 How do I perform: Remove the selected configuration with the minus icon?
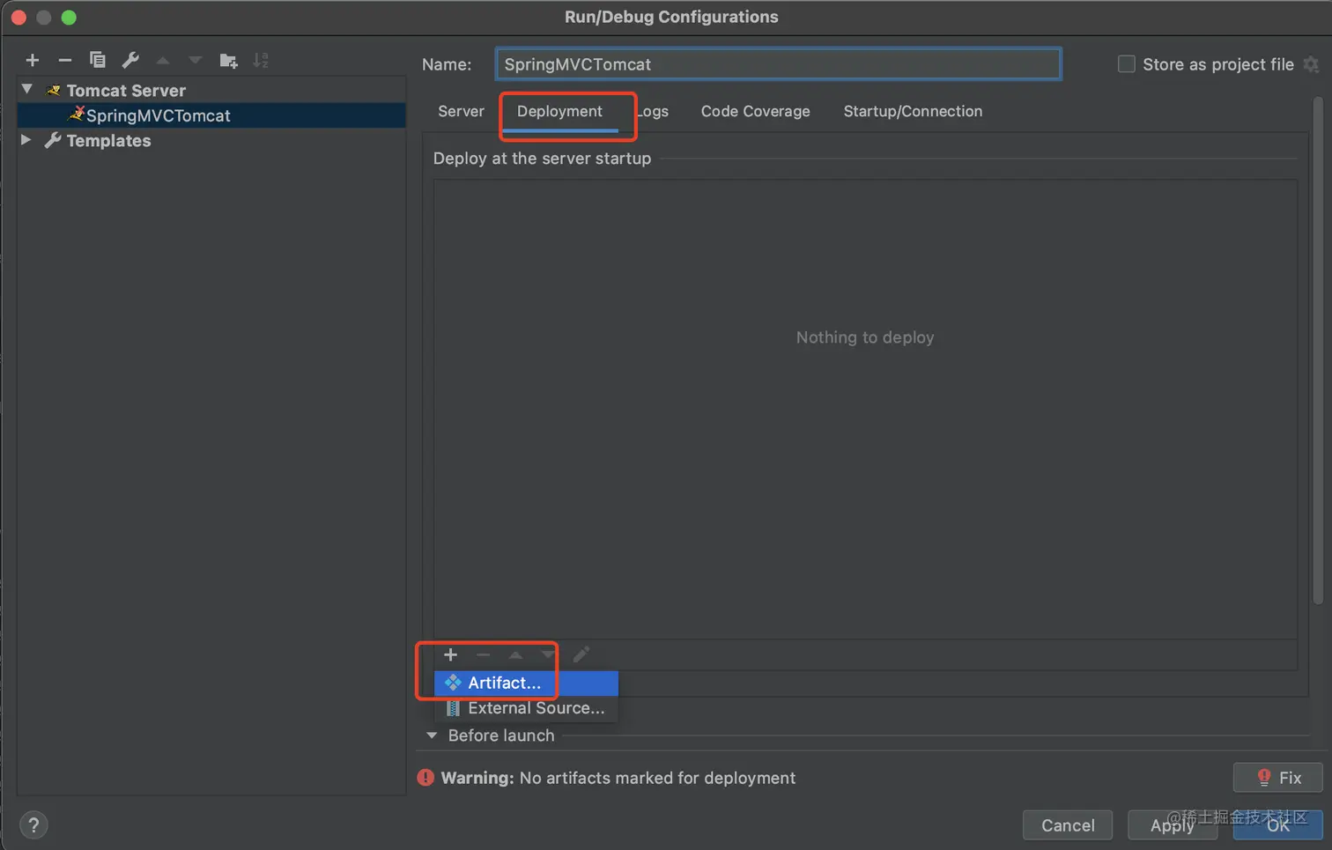tap(64, 60)
